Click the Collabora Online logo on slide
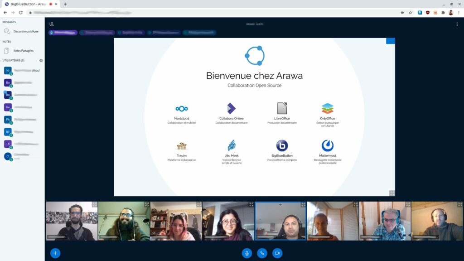This screenshot has height=261, width=464. point(232,108)
